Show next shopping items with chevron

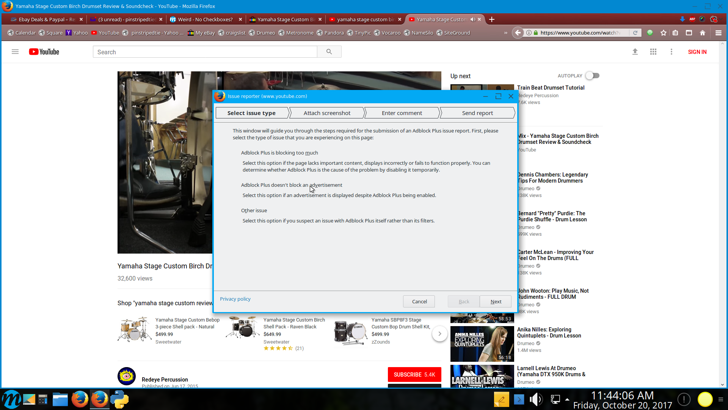440,334
